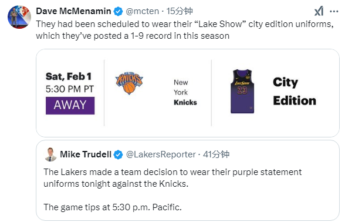
Task: Click the 15分钟 tweet timestamp
Action: 180,11
